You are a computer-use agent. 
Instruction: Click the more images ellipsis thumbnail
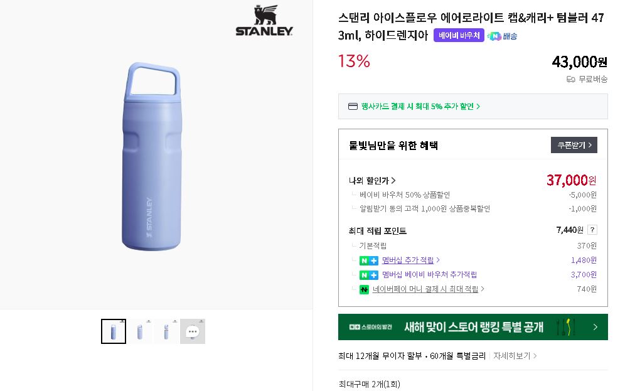click(x=193, y=331)
